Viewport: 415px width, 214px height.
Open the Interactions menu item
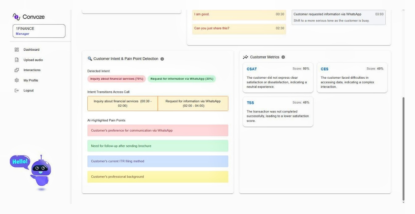[32, 70]
